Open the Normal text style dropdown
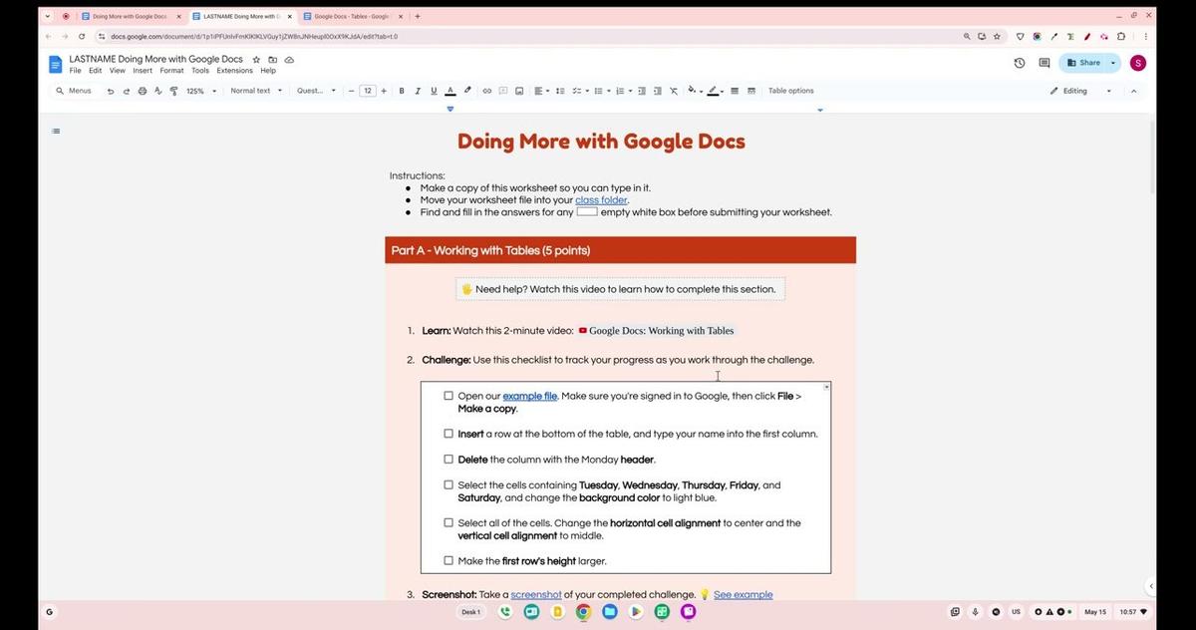1196x630 pixels. 256,91
